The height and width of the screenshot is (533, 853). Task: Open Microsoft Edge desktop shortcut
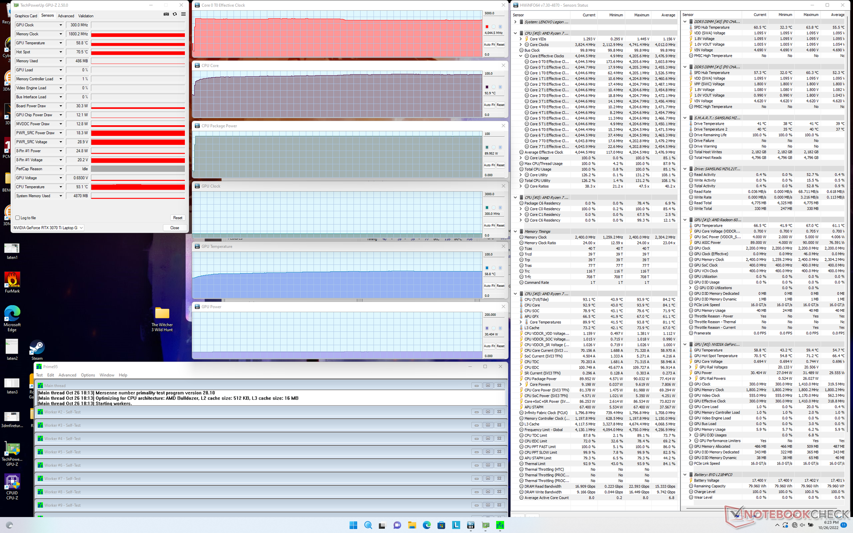pos(12,318)
